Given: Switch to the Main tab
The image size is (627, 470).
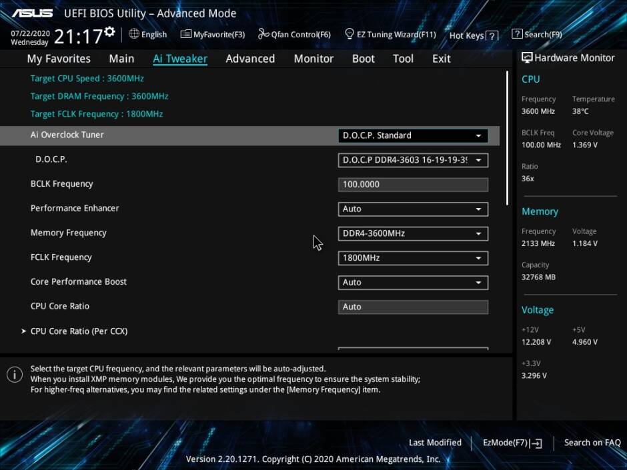Looking at the screenshot, I should pyautogui.click(x=121, y=59).
